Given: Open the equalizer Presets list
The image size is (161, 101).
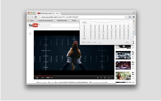Looking at the screenshot, I should click(x=127, y=42).
